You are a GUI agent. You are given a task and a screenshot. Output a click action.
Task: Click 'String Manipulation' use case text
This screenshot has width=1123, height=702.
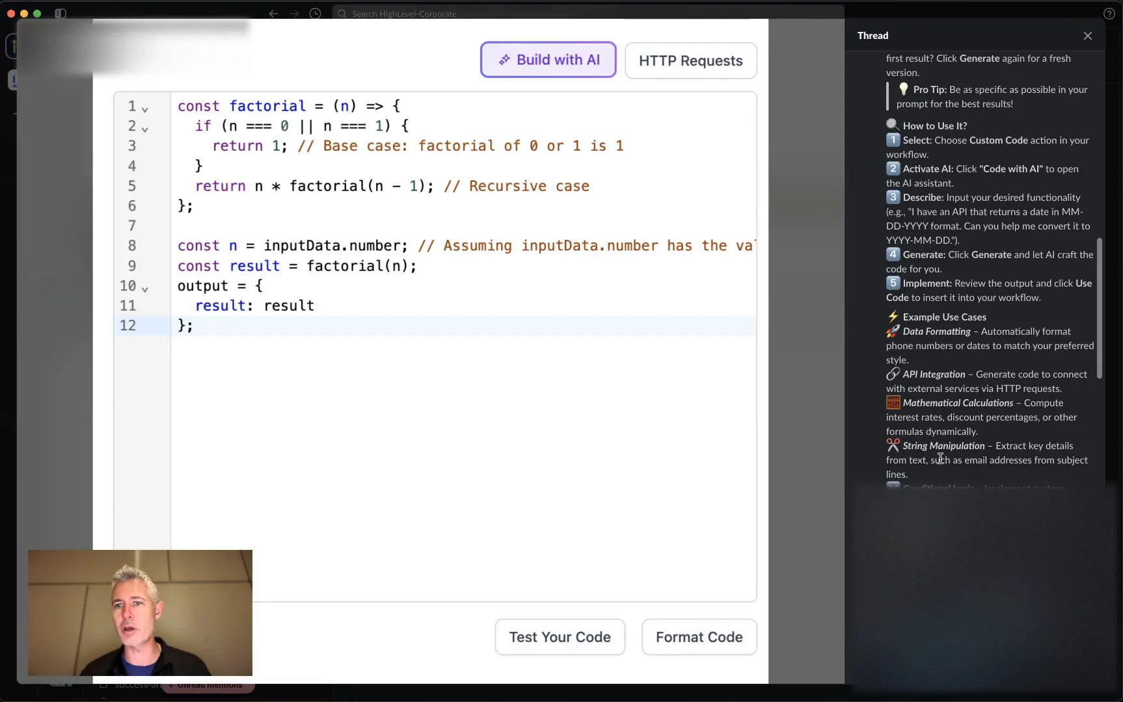coord(943,446)
